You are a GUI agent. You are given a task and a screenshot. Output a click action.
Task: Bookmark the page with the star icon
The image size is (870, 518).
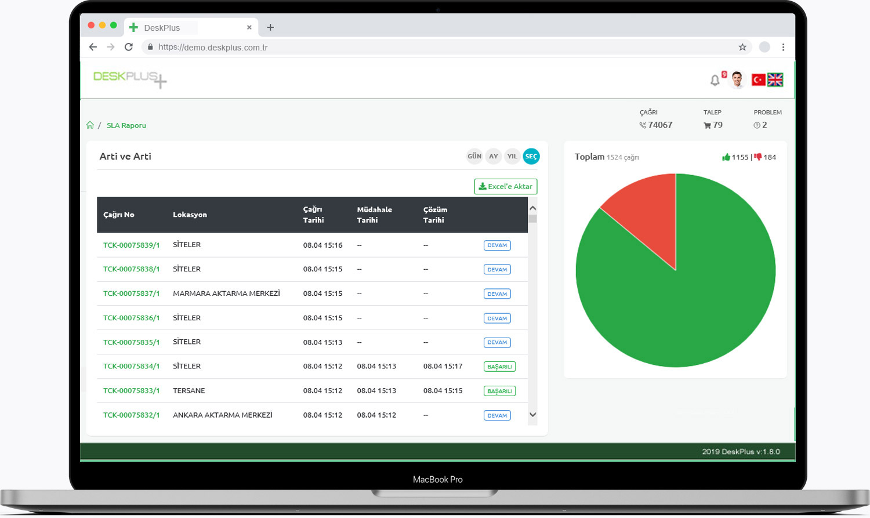pos(742,47)
